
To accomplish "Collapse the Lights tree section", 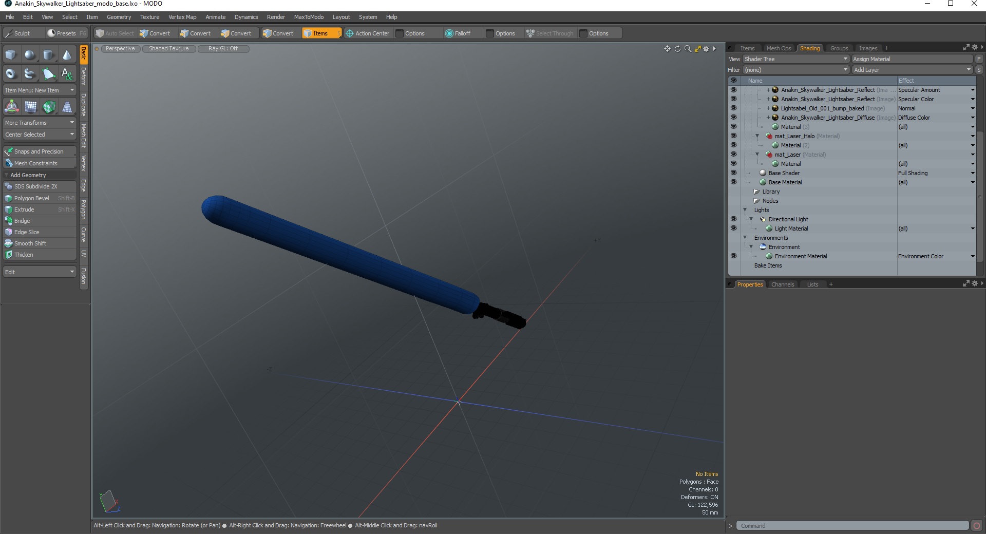I will pyautogui.click(x=745, y=210).
